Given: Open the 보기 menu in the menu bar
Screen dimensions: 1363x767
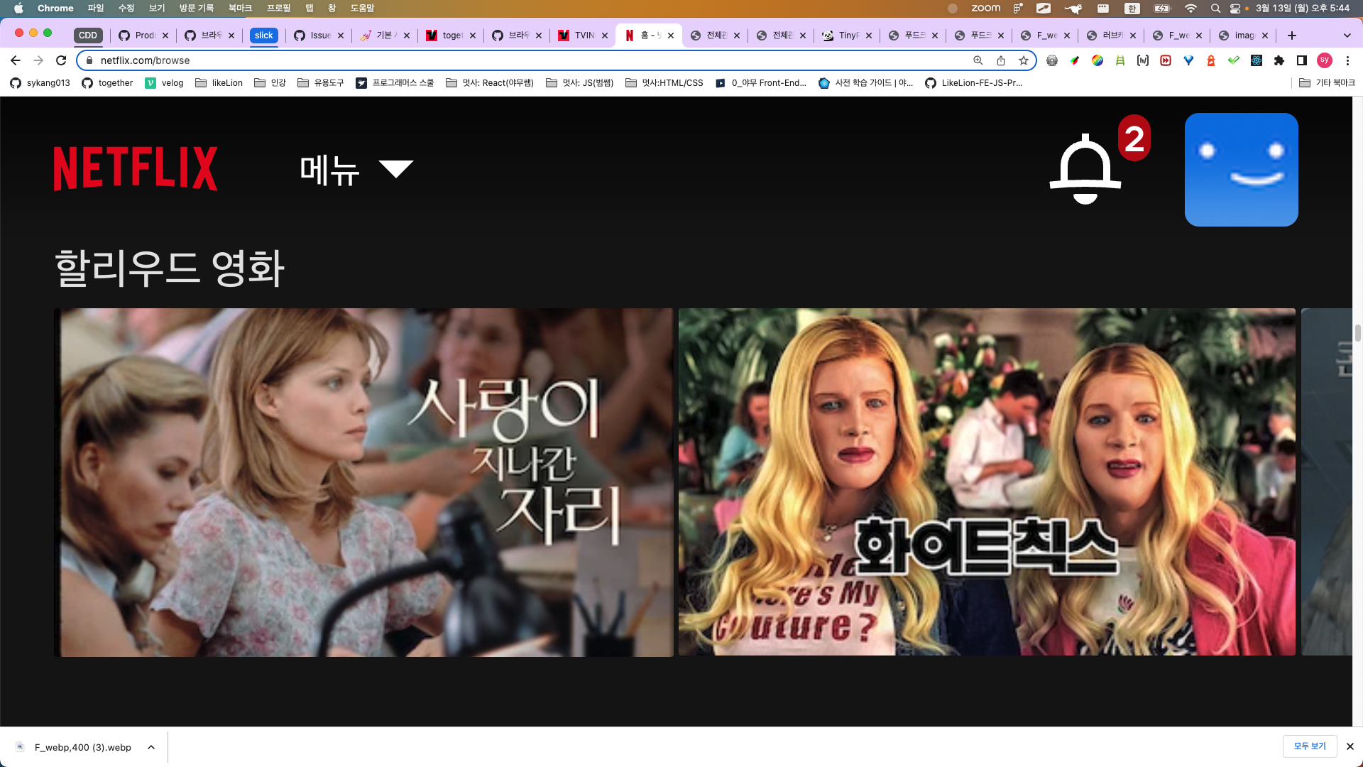Looking at the screenshot, I should pyautogui.click(x=157, y=8).
